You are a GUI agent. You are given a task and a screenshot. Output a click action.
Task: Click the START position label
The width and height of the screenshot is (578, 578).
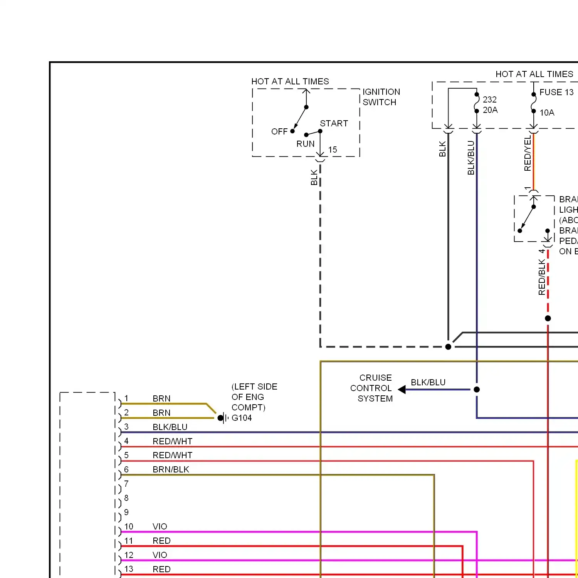click(x=334, y=123)
